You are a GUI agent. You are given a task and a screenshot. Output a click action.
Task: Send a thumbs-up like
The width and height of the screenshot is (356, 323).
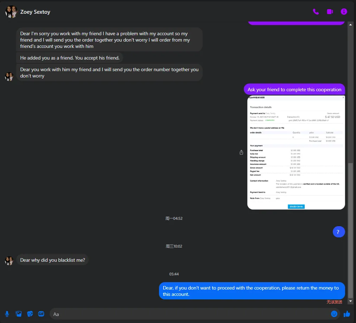click(347, 314)
